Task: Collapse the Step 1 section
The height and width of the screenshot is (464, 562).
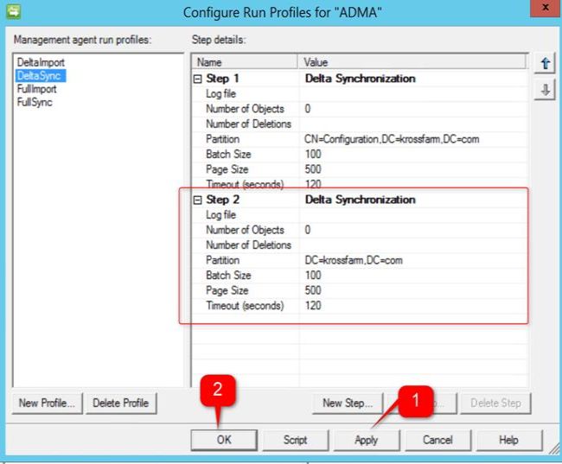Action: (197, 79)
